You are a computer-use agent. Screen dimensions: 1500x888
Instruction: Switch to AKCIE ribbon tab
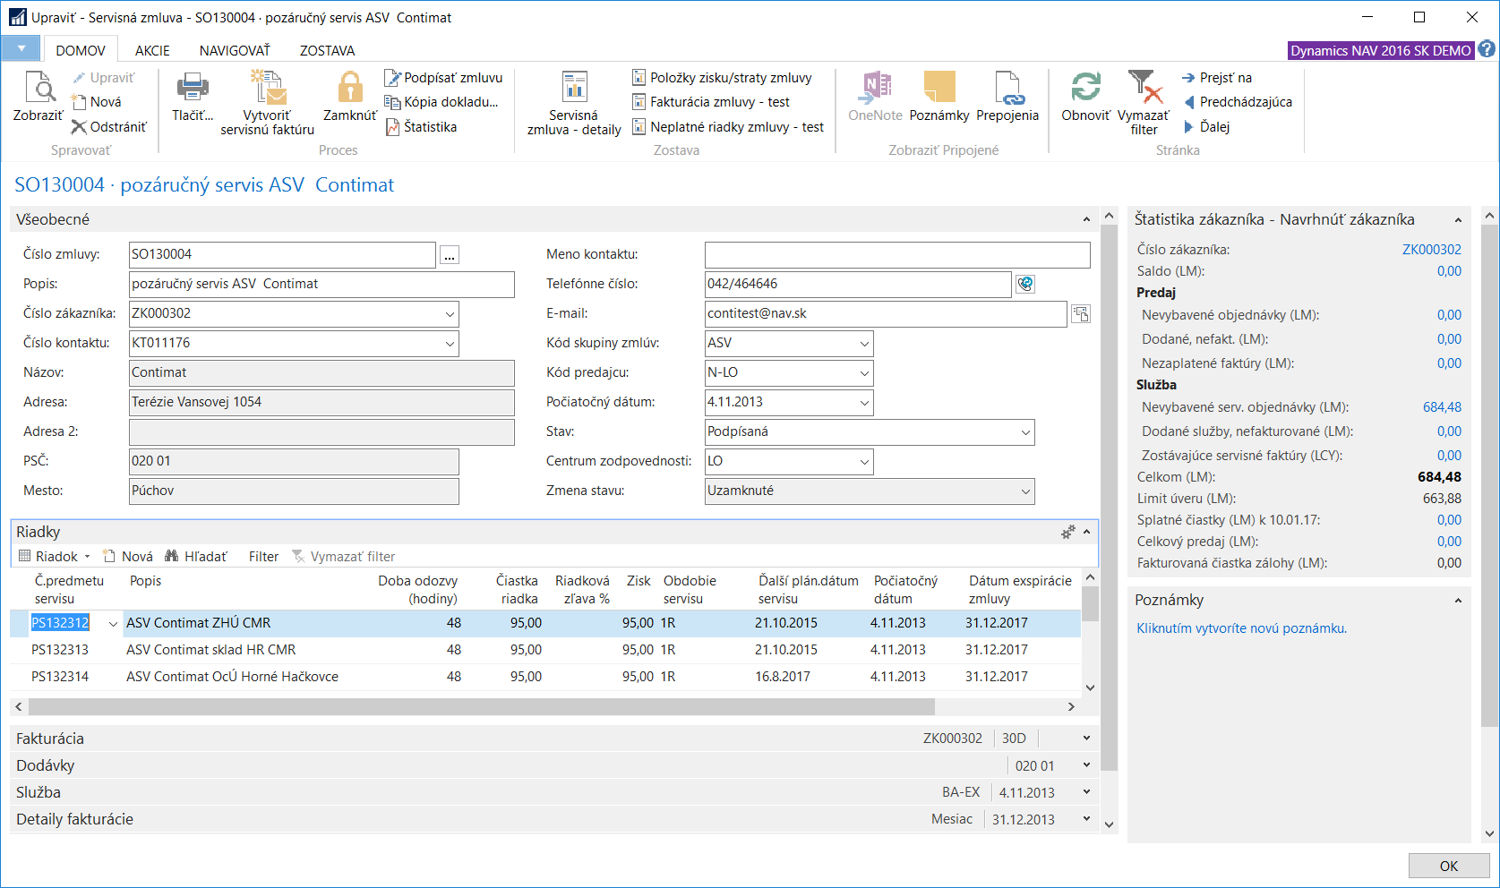click(x=152, y=50)
